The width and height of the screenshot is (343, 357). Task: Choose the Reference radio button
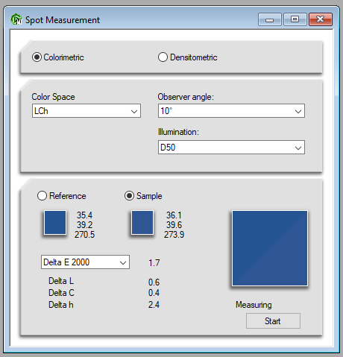point(42,196)
